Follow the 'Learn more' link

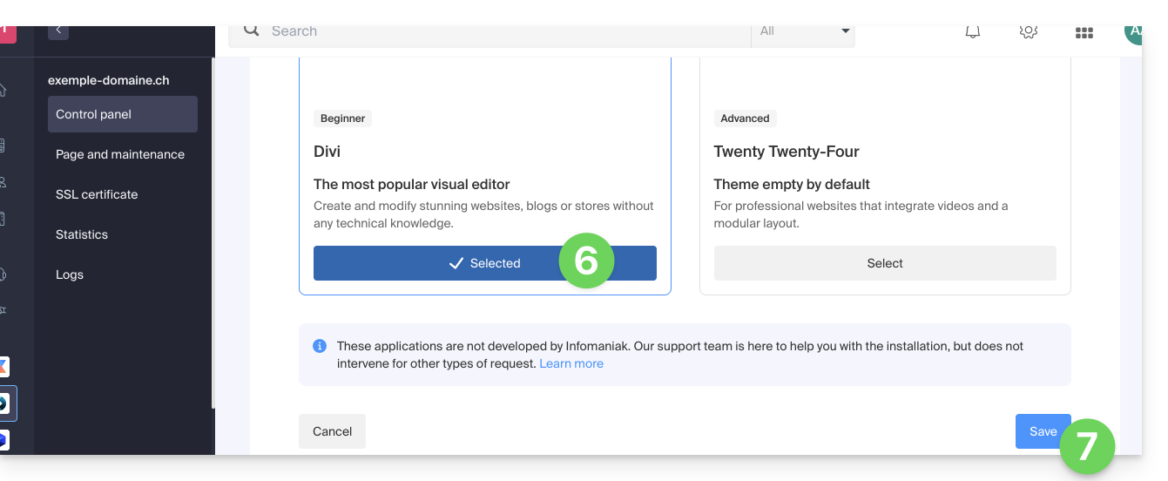click(x=570, y=363)
